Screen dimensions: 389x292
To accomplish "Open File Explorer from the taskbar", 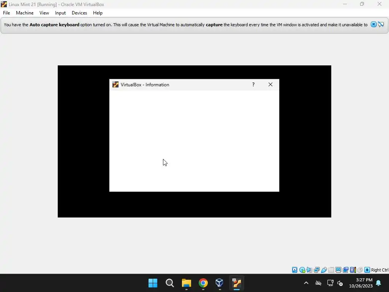I will (x=186, y=283).
